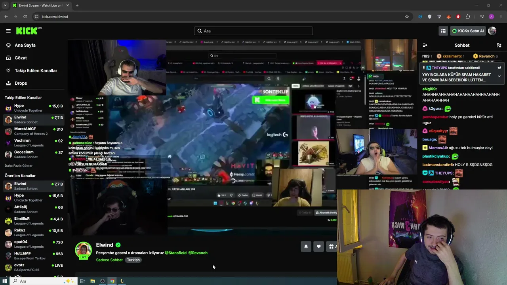The height and width of the screenshot is (285, 507).
Task: Open MuratAbiGF followed channel
Action: tap(34, 131)
